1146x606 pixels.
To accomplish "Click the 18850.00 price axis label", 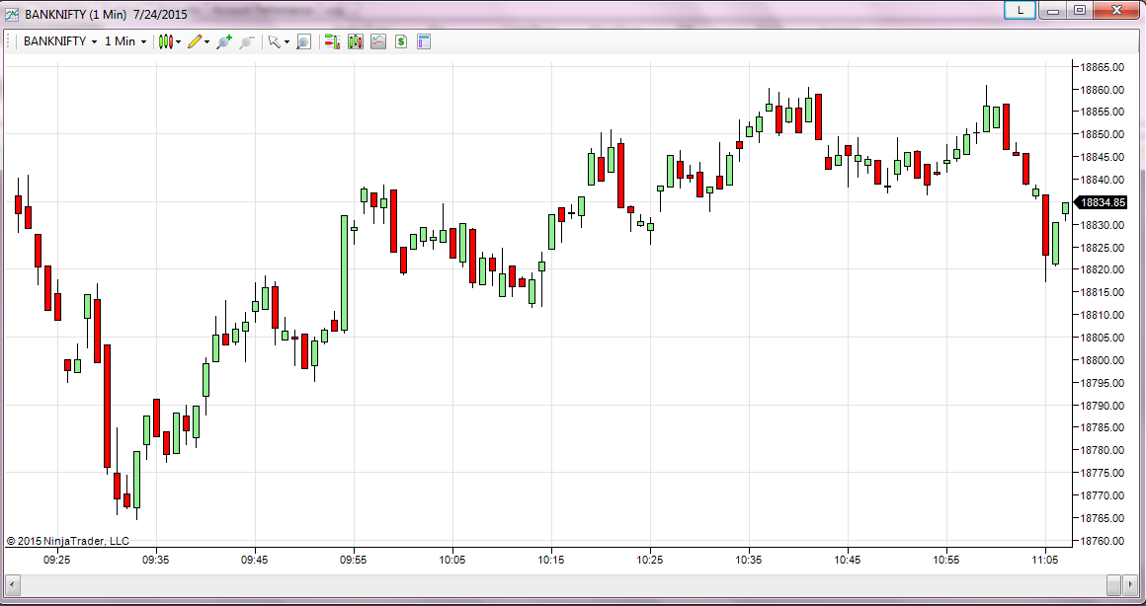I will point(1103,135).
